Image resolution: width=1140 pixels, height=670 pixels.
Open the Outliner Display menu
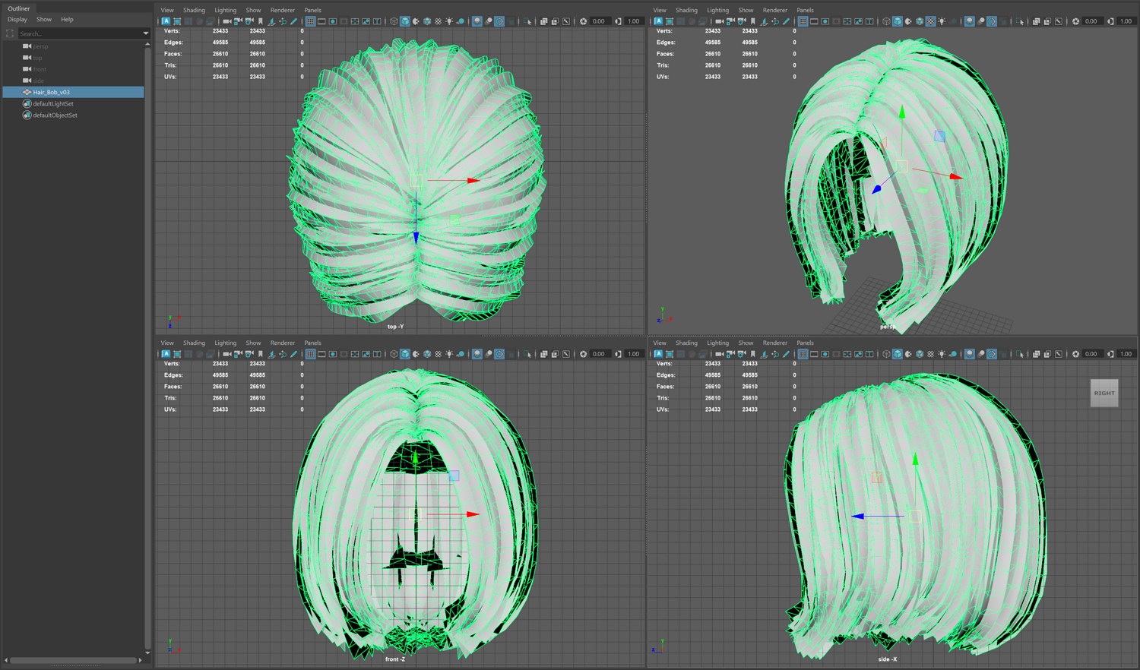point(17,20)
